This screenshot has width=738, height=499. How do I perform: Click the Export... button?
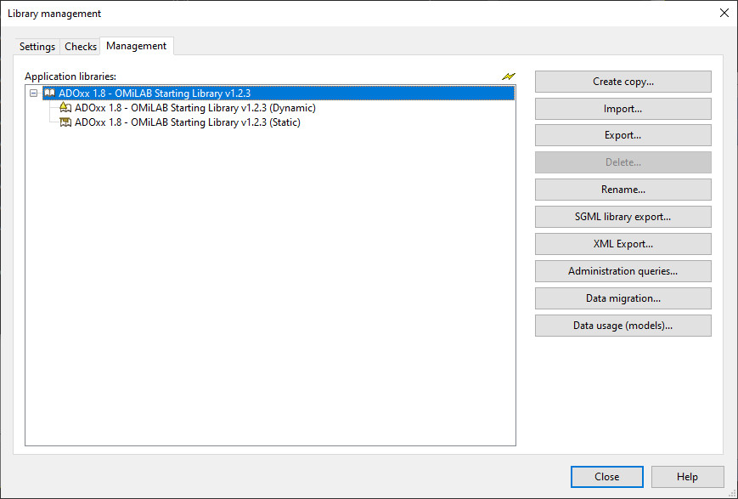point(623,135)
